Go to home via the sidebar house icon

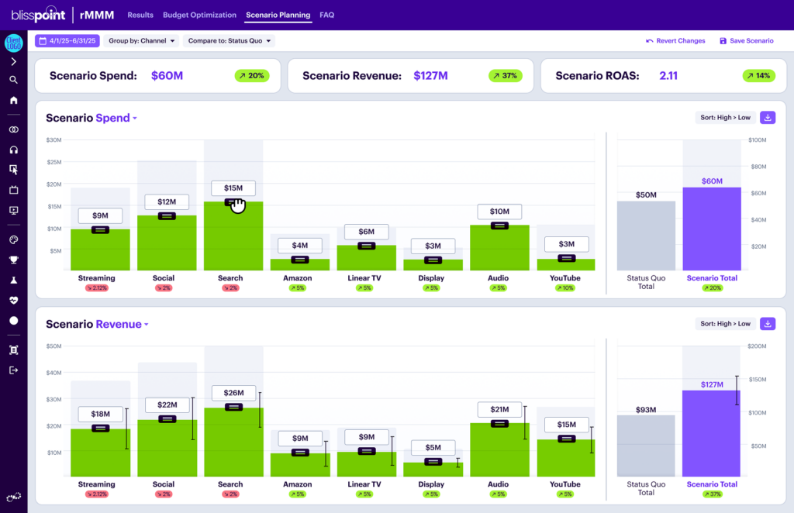(x=14, y=100)
